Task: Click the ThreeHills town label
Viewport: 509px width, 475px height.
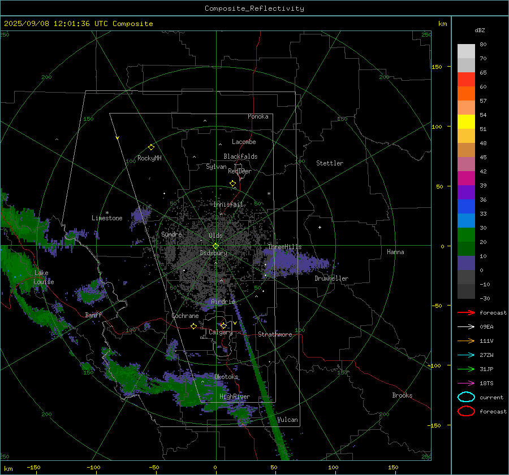Action: point(284,247)
